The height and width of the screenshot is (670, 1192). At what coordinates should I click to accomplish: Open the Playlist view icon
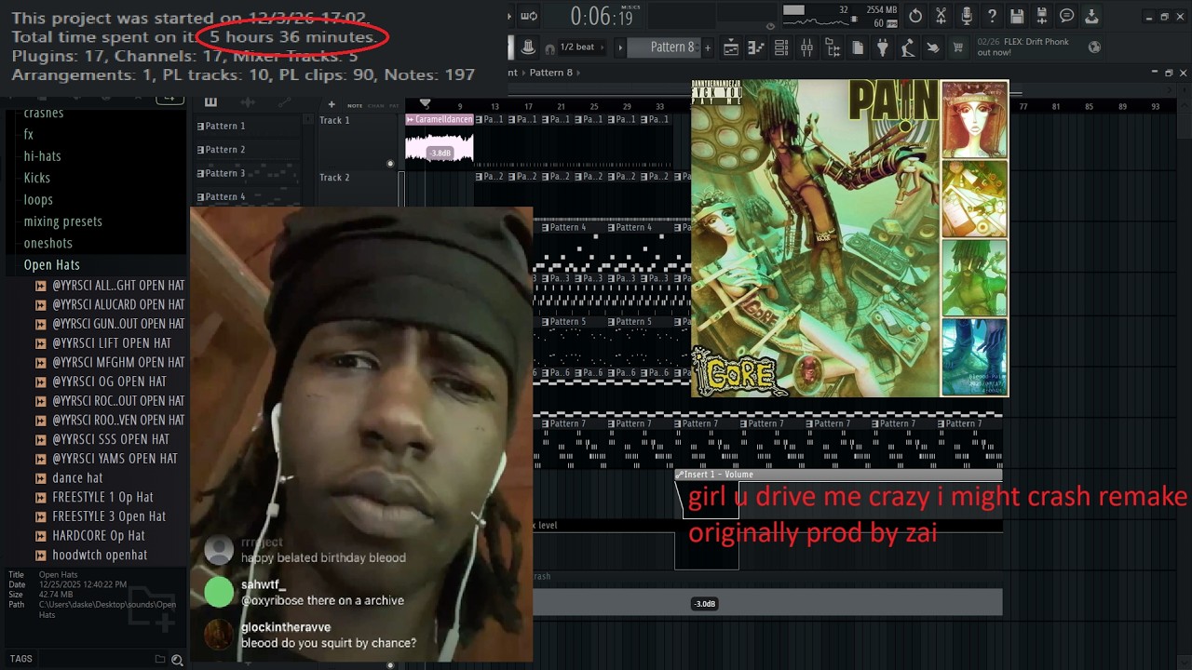pyautogui.click(x=731, y=47)
